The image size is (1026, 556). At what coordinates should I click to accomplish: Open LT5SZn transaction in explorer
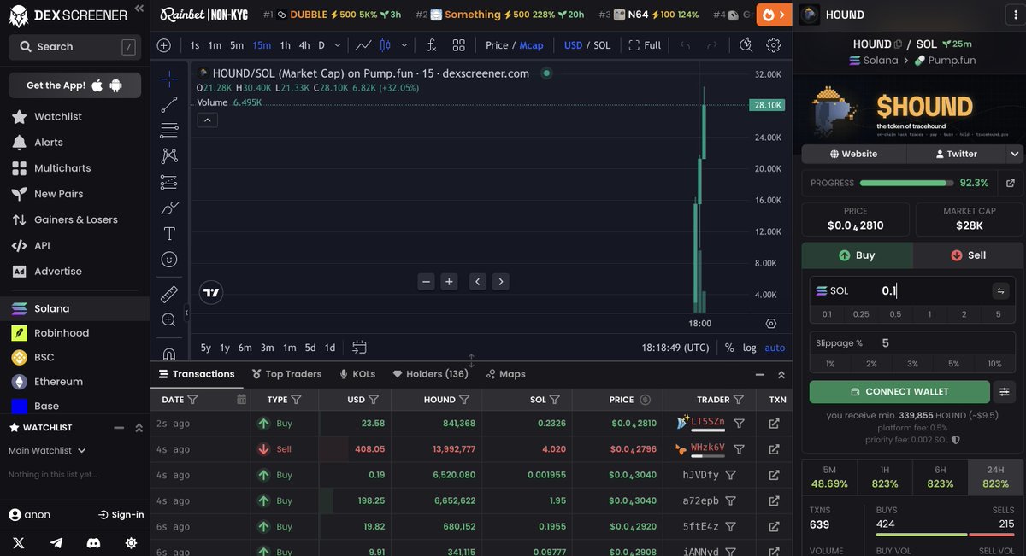coord(774,423)
